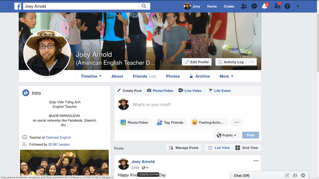The image size is (319, 179).
Task: Show more composer options three dots
Action: click(x=236, y=123)
